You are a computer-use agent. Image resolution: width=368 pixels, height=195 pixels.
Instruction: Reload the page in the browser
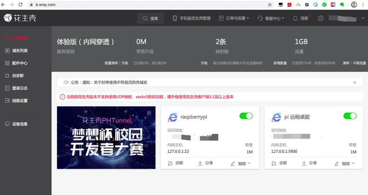20,5
